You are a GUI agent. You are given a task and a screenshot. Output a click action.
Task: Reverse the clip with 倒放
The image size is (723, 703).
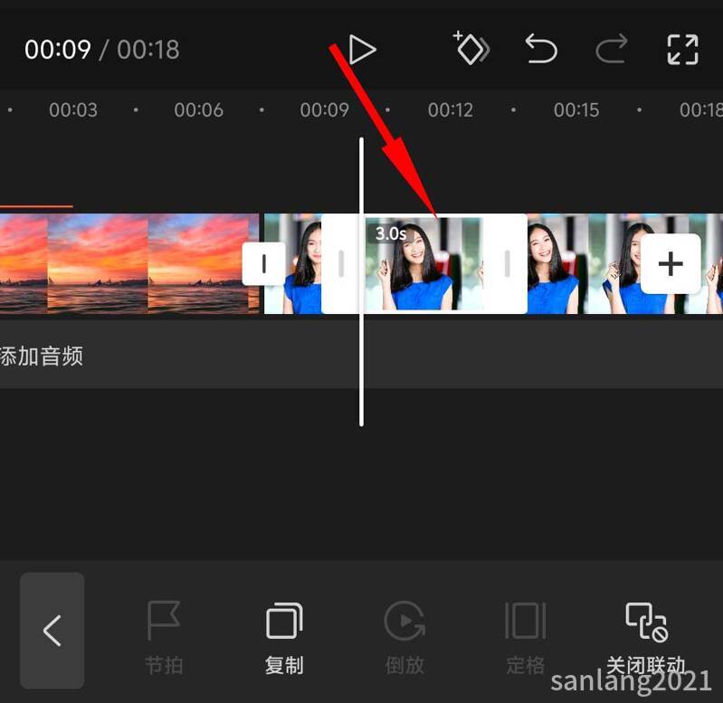pyautogui.click(x=404, y=638)
